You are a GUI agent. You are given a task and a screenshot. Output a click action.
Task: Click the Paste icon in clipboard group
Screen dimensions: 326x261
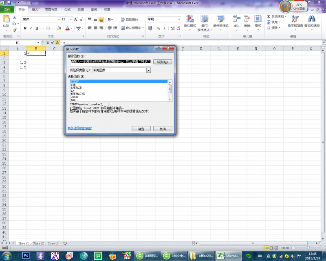click(6, 19)
